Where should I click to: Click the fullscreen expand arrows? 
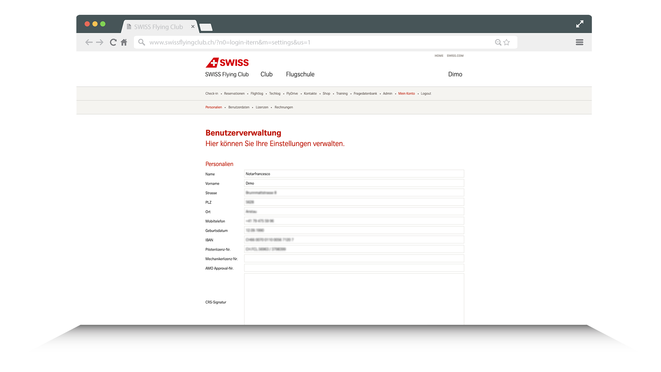pos(580,24)
